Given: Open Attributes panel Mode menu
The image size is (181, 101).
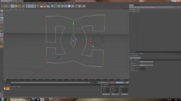Looking at the screenshot, I should click(133, 54).
